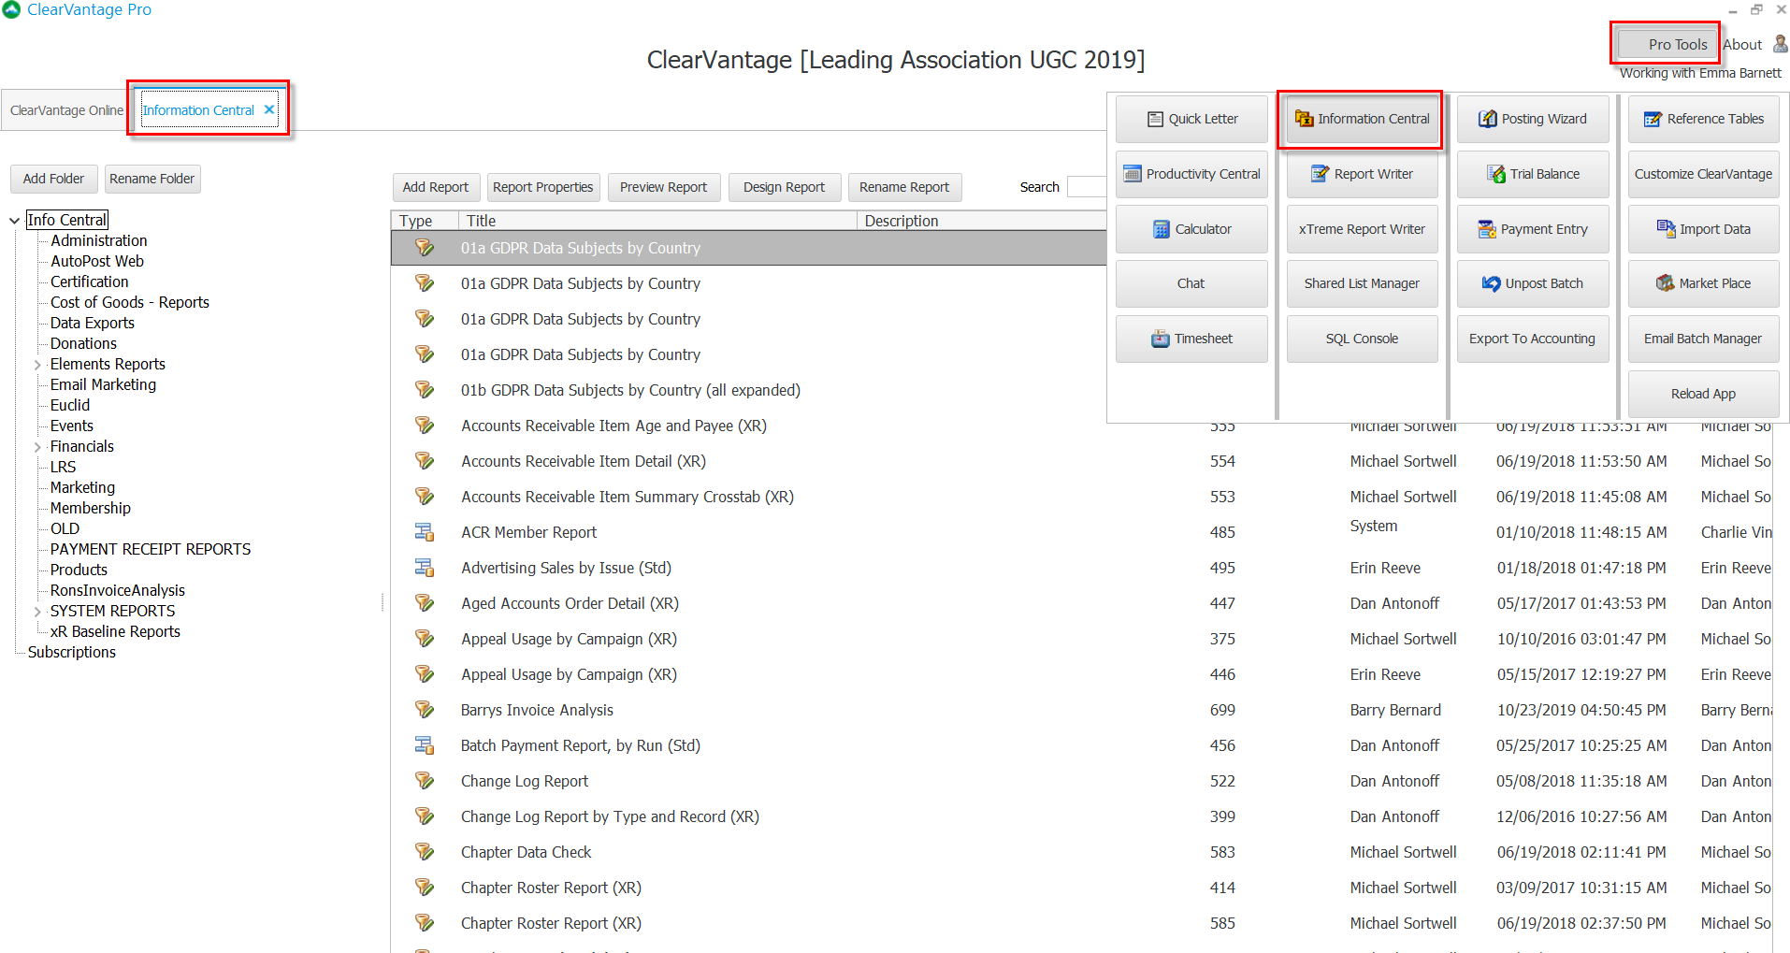Open Shared List Manager
1790x953 pixels.
click(x=1362, y=283)
